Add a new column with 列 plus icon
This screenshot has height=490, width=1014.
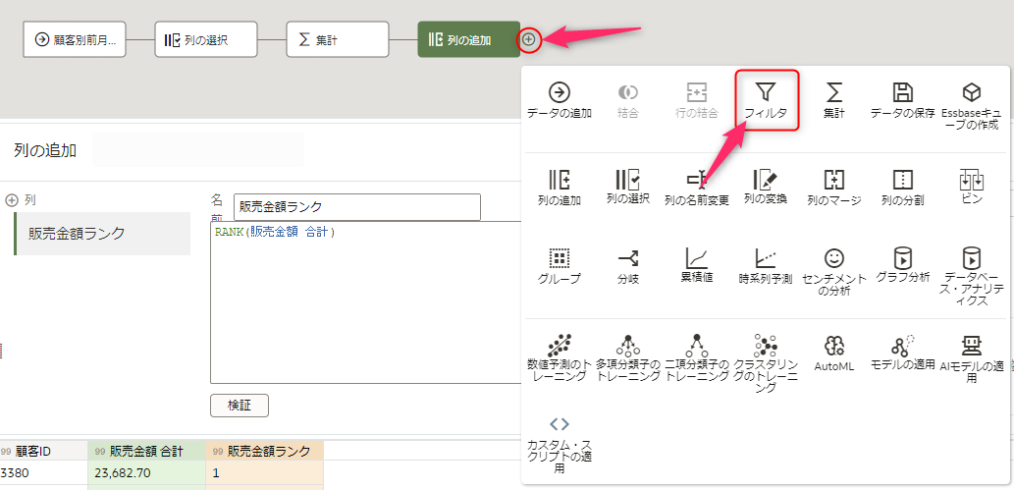point(11,200)
